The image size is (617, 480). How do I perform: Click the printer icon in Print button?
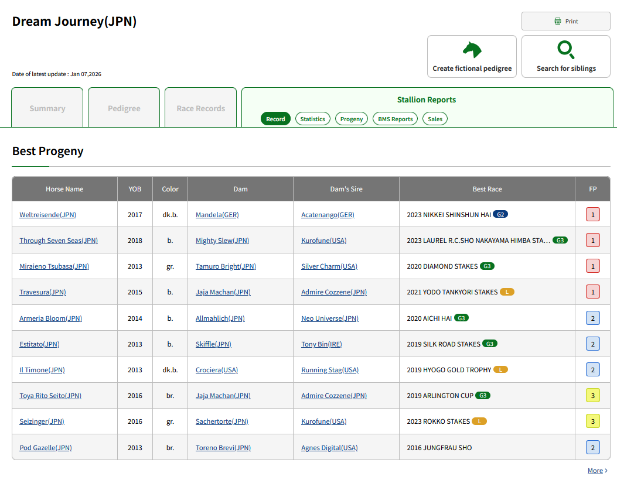pos(558,21)
